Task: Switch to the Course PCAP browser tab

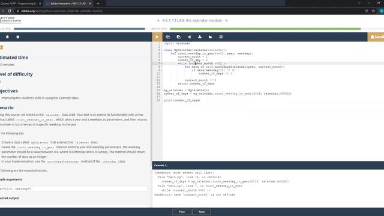Action: pos(19,4)
